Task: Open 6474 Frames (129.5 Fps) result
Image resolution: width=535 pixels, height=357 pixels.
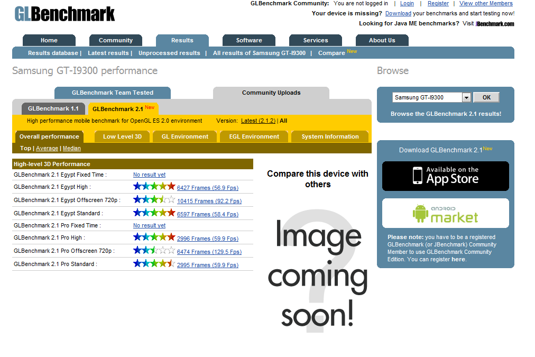Action: coord(209,252)
